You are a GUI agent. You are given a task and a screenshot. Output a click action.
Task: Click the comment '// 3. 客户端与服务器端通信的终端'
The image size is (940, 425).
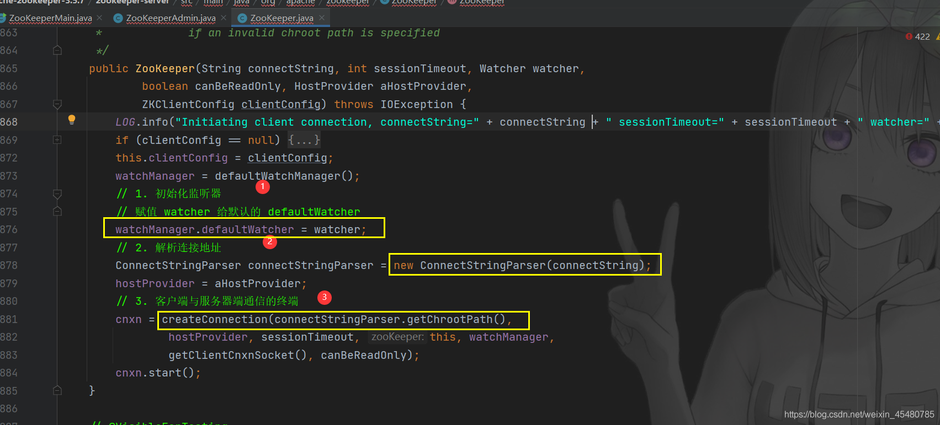[207, 301]
